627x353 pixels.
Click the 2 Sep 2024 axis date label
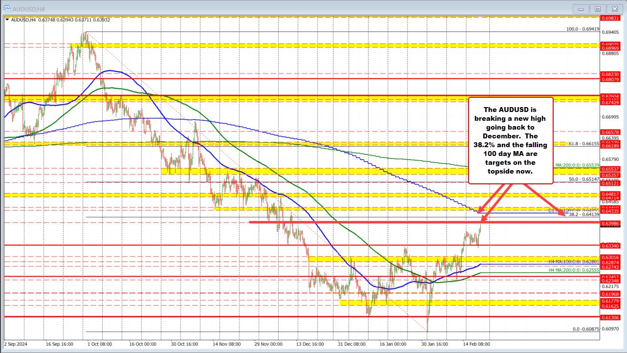click(15, 344)
